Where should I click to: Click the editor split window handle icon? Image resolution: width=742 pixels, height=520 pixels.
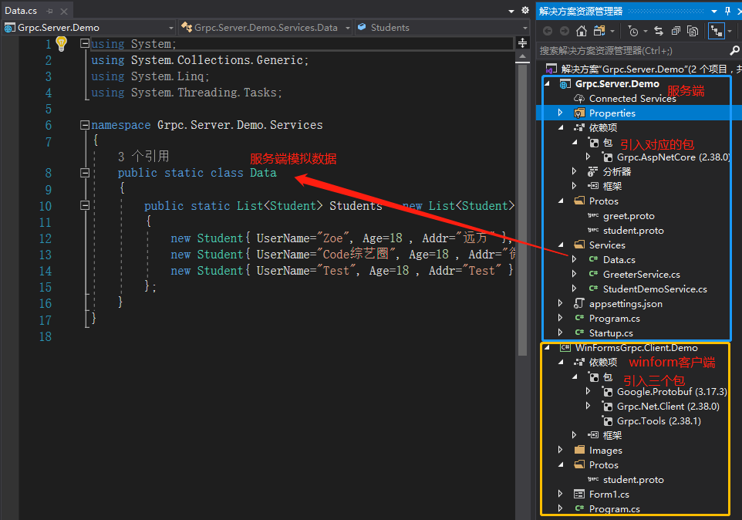pyautogui.click(x=522, y=43)
